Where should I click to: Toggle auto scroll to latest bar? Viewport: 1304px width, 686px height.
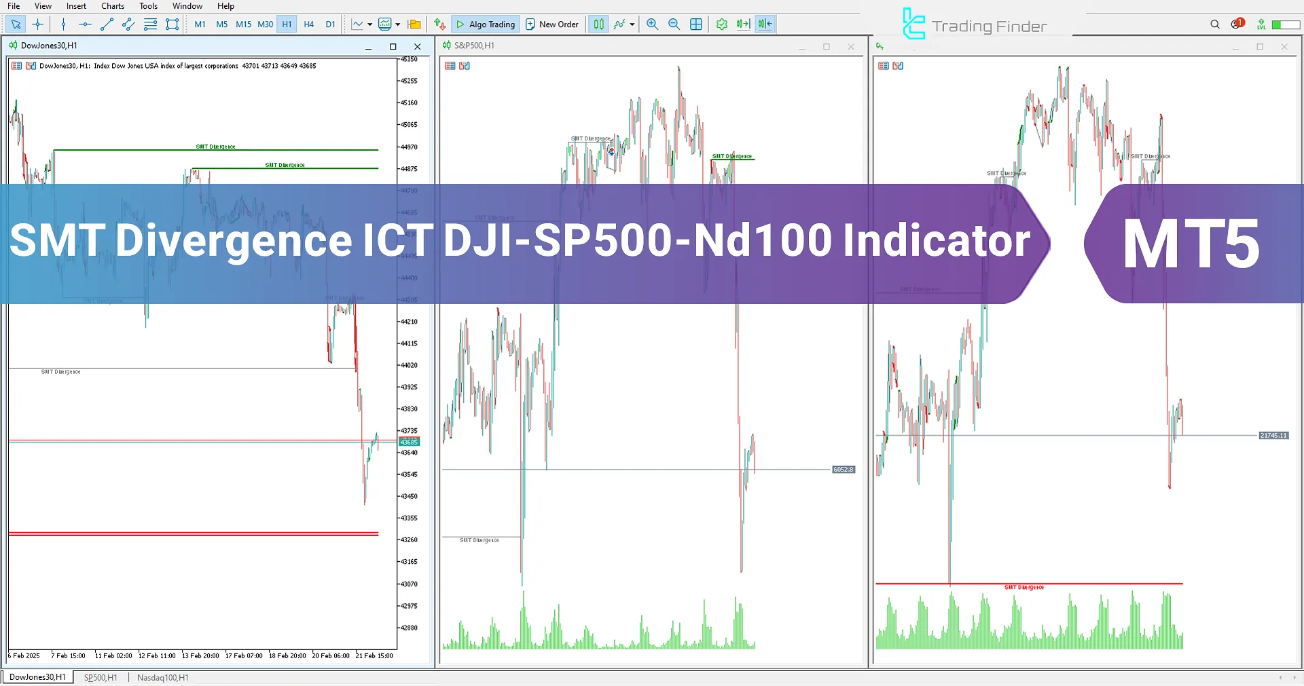click(743, 24)
